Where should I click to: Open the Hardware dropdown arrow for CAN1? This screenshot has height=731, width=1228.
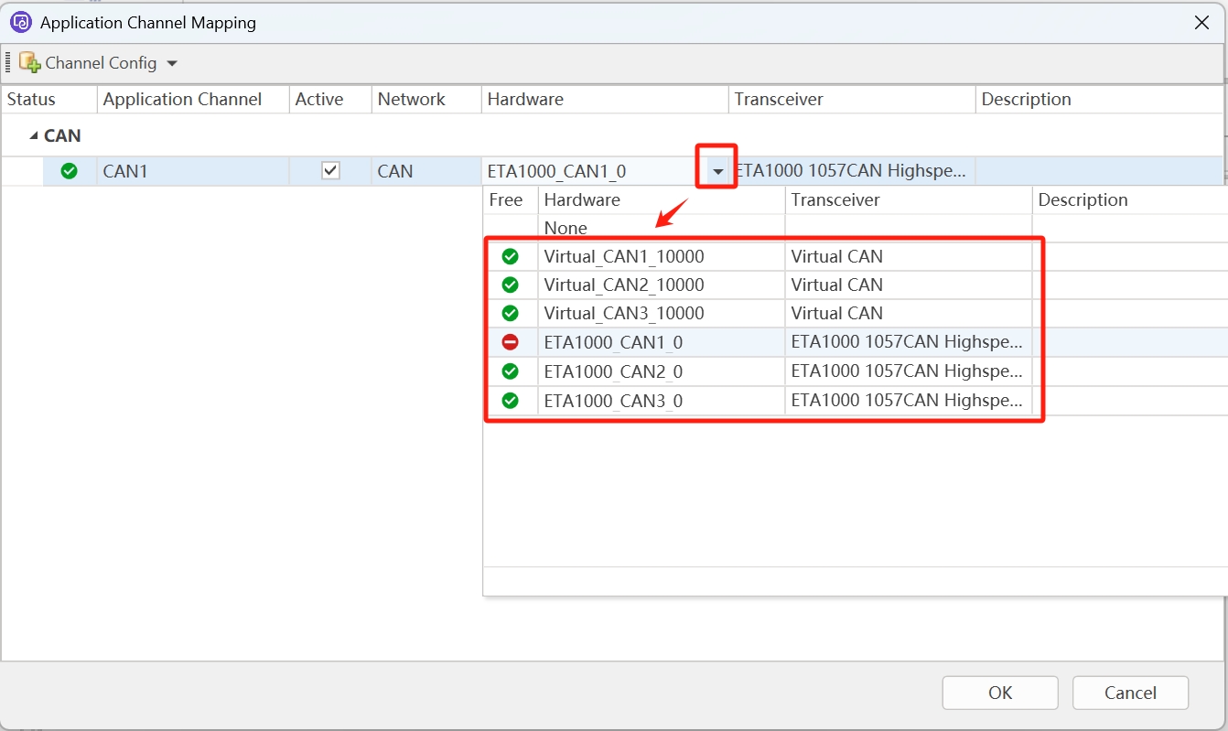(x=717, y=171)
